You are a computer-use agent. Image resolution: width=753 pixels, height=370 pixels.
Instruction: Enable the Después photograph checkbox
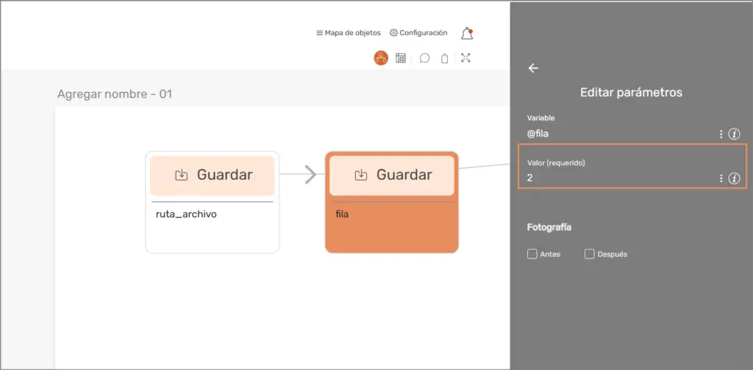click(589, 254)
